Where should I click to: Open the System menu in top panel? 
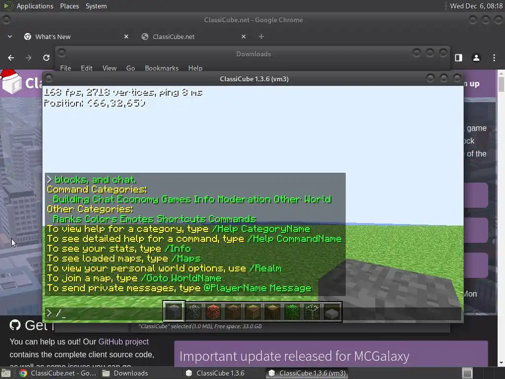click(x=96, y=6)
